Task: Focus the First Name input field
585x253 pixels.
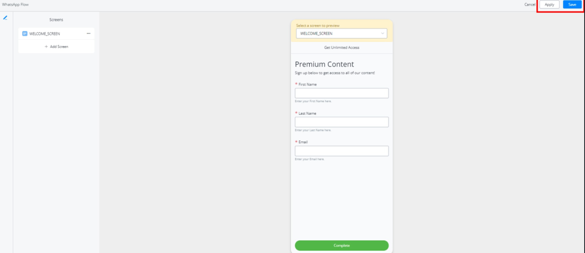Action: 341,93
